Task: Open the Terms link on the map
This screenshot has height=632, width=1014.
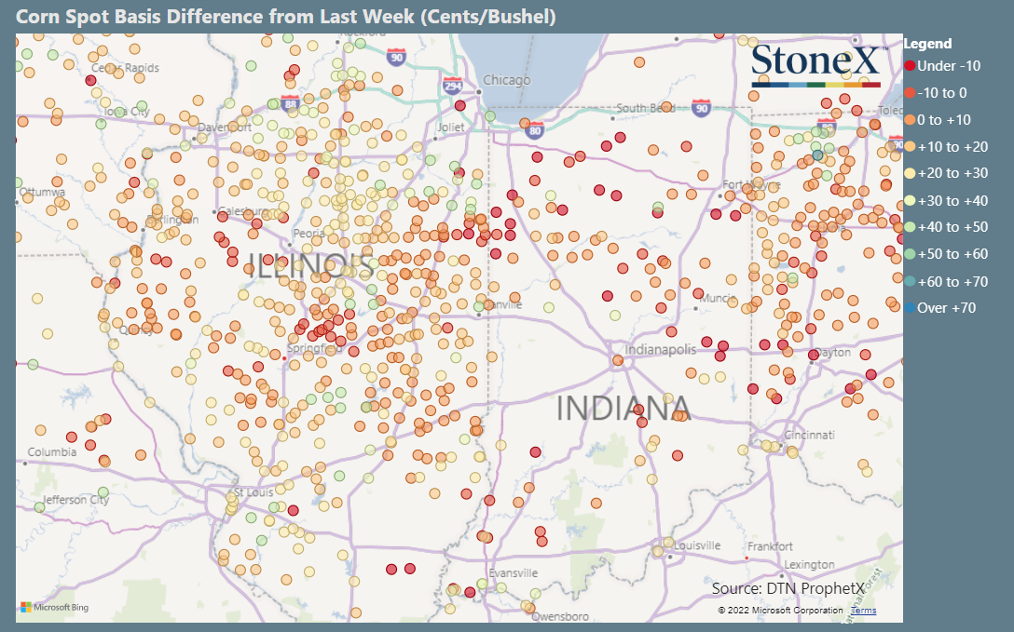Action: pos(863,610)
